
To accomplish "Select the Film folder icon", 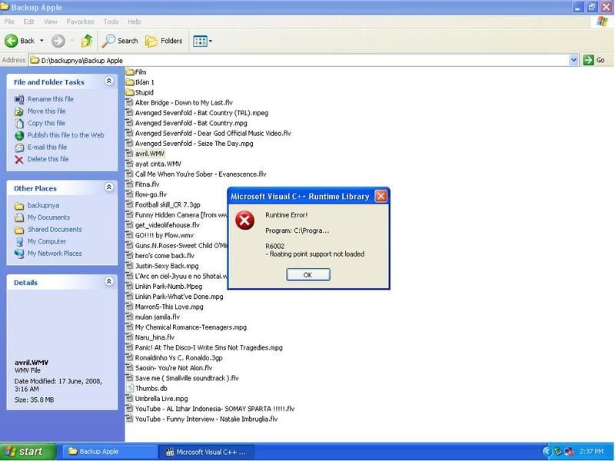I will (130, 71).
